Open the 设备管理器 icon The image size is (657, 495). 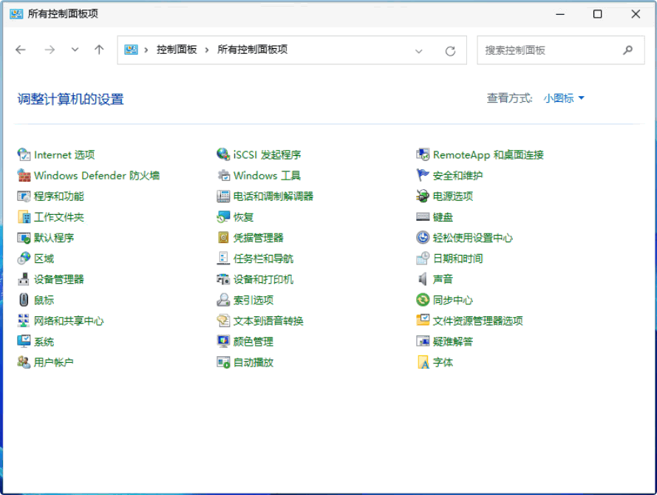[24, 279]
